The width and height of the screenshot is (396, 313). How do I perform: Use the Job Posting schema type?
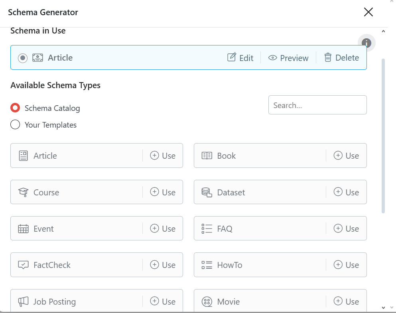[163, 301]
